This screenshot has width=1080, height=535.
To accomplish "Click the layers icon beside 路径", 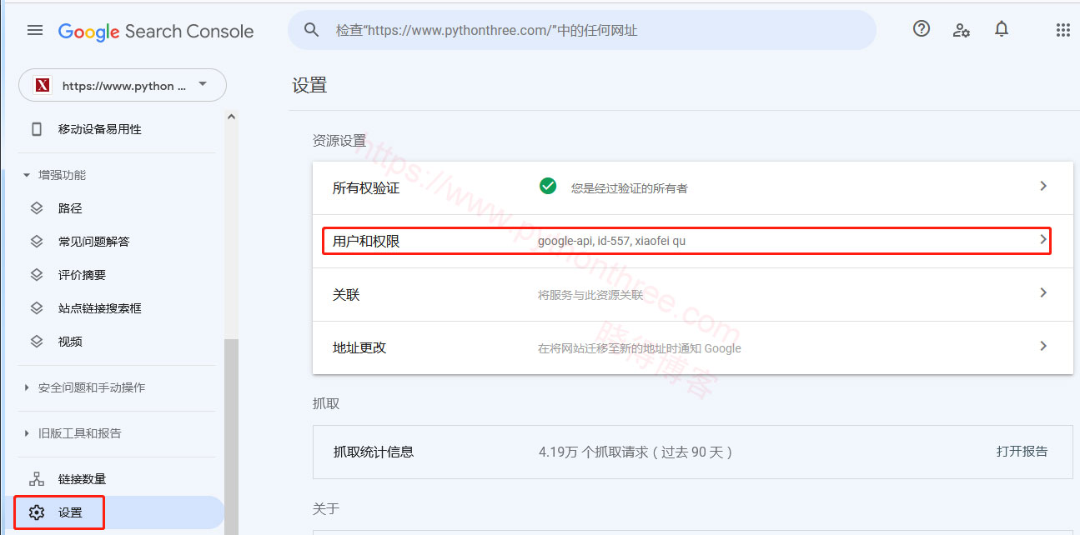I will (37, 208).
